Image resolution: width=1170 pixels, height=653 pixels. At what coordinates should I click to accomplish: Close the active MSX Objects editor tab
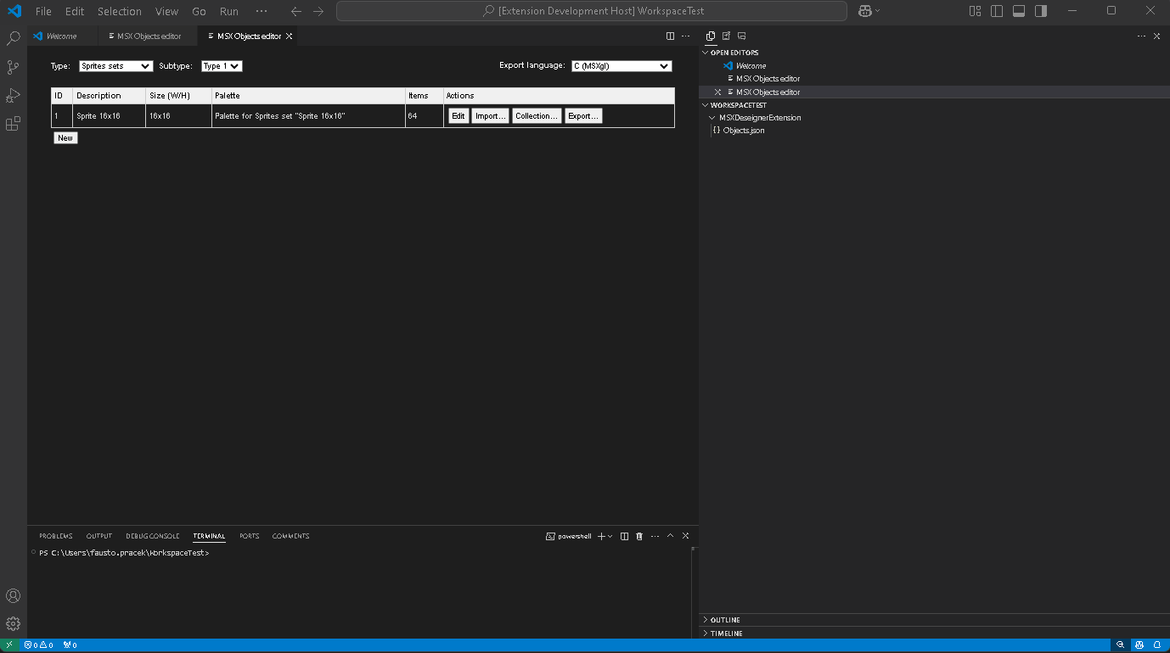click(289, 36)
